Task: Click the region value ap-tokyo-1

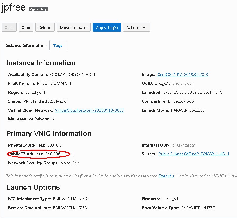Action: pos(35,92)
